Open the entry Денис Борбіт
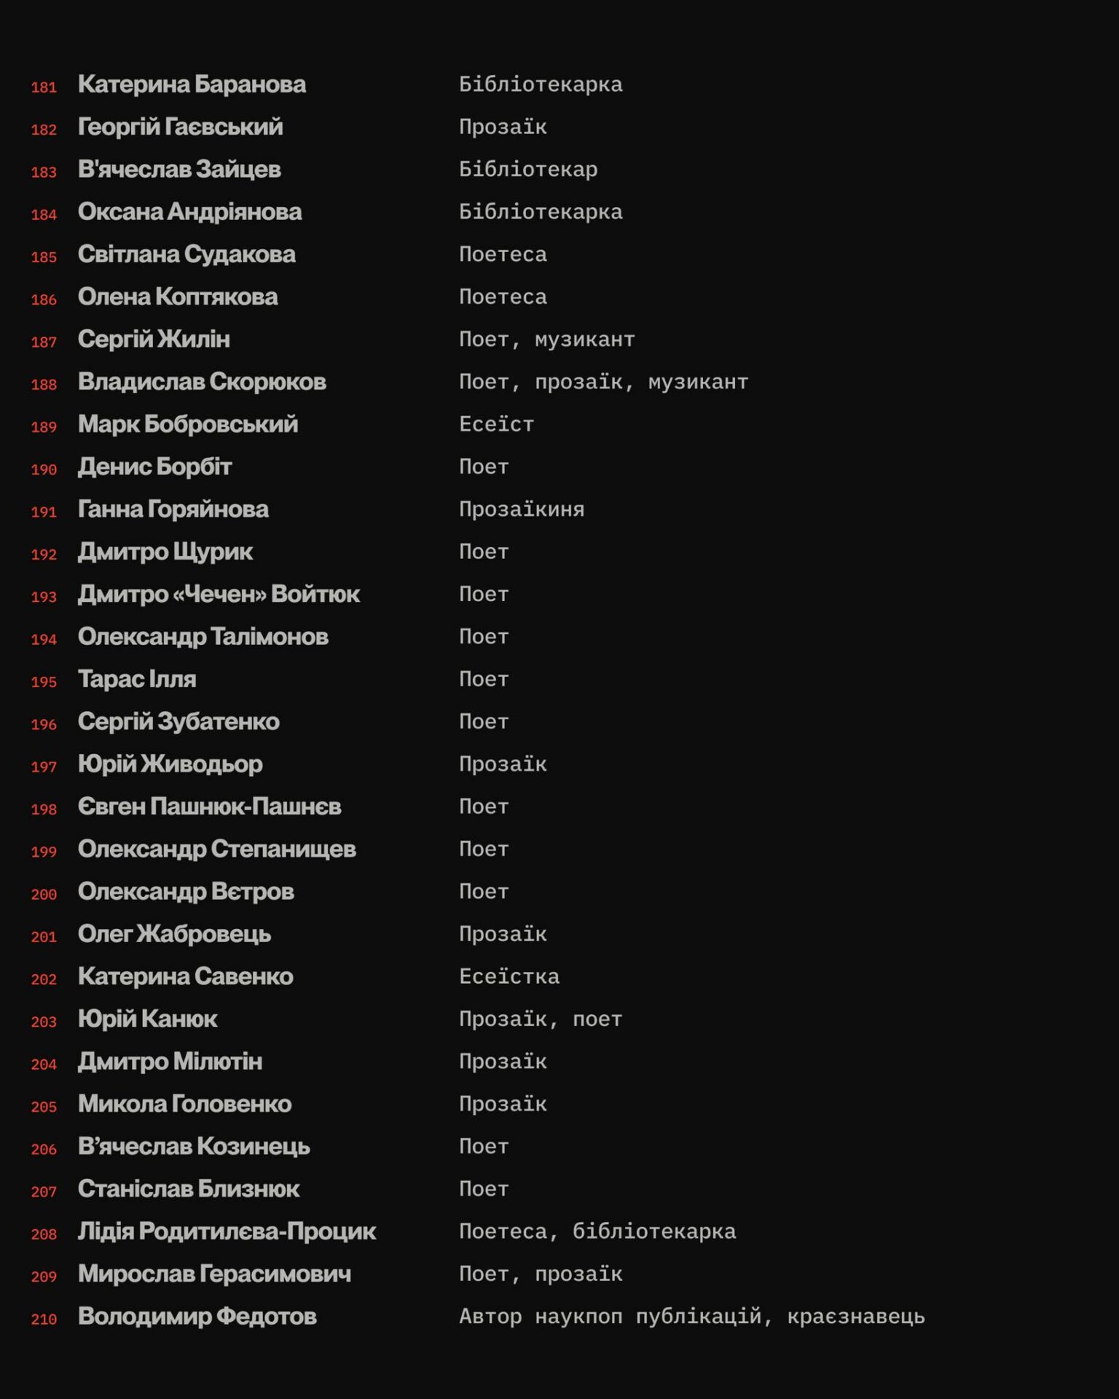This screenshot has height=1399, width=1119. tap(154, 467)
